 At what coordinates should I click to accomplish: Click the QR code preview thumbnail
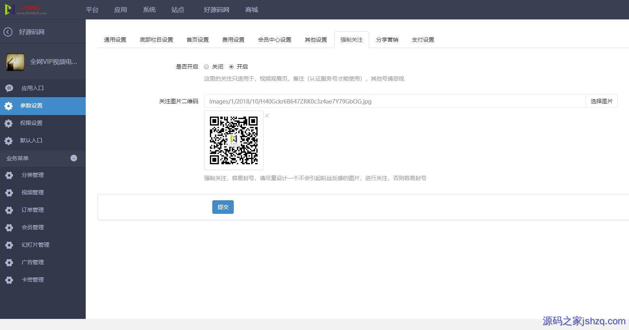pos(234,140)
